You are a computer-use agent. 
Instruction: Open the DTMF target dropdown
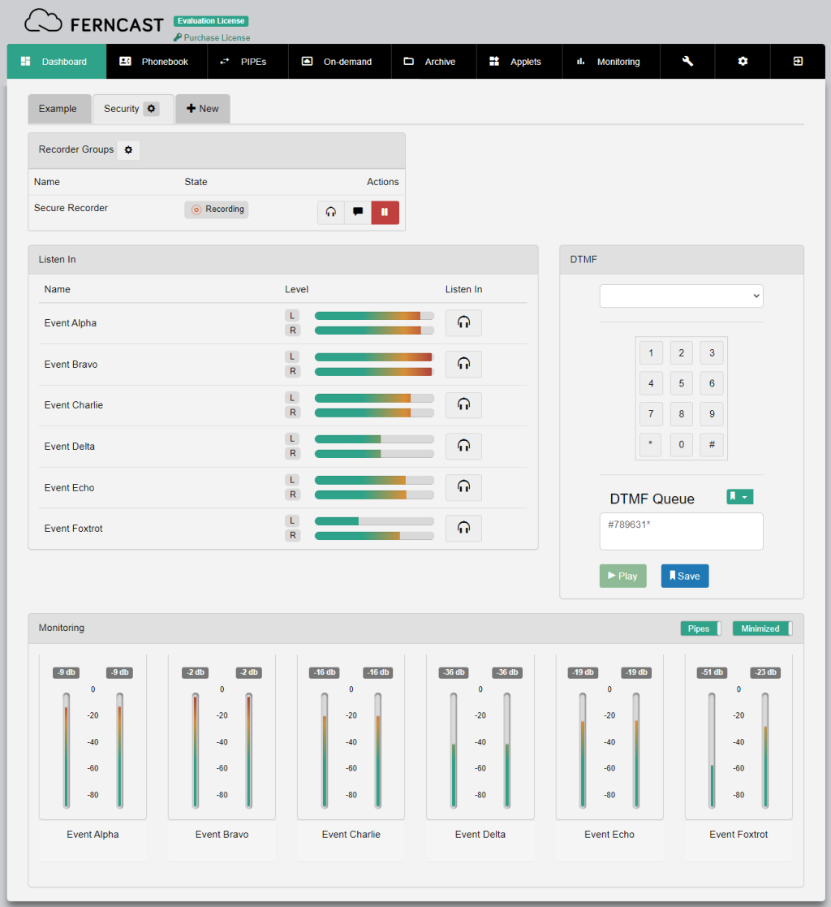[x=681, y=296]
